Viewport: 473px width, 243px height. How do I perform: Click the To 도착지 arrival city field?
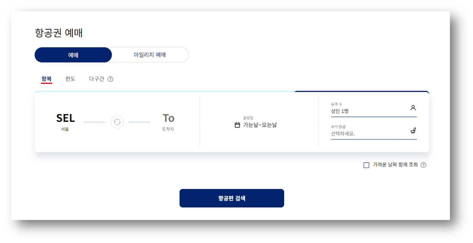[167, 121]
